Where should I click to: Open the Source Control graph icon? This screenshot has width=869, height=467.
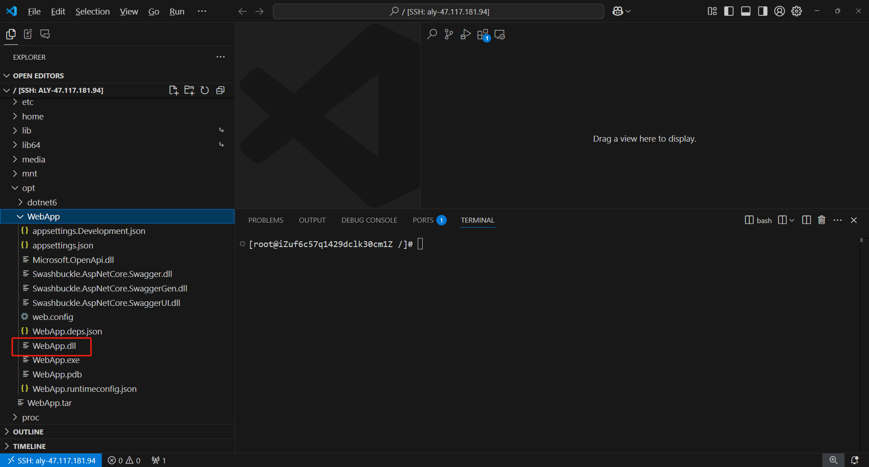(448, 34)
